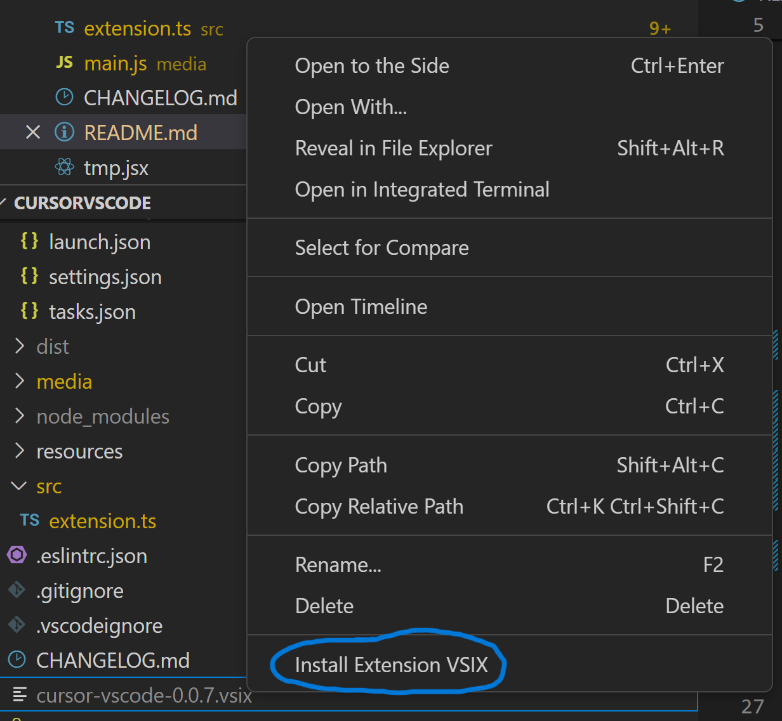The image size is (782, 721).
Task: Click editor line number 27
Action: tap(752, 706)
